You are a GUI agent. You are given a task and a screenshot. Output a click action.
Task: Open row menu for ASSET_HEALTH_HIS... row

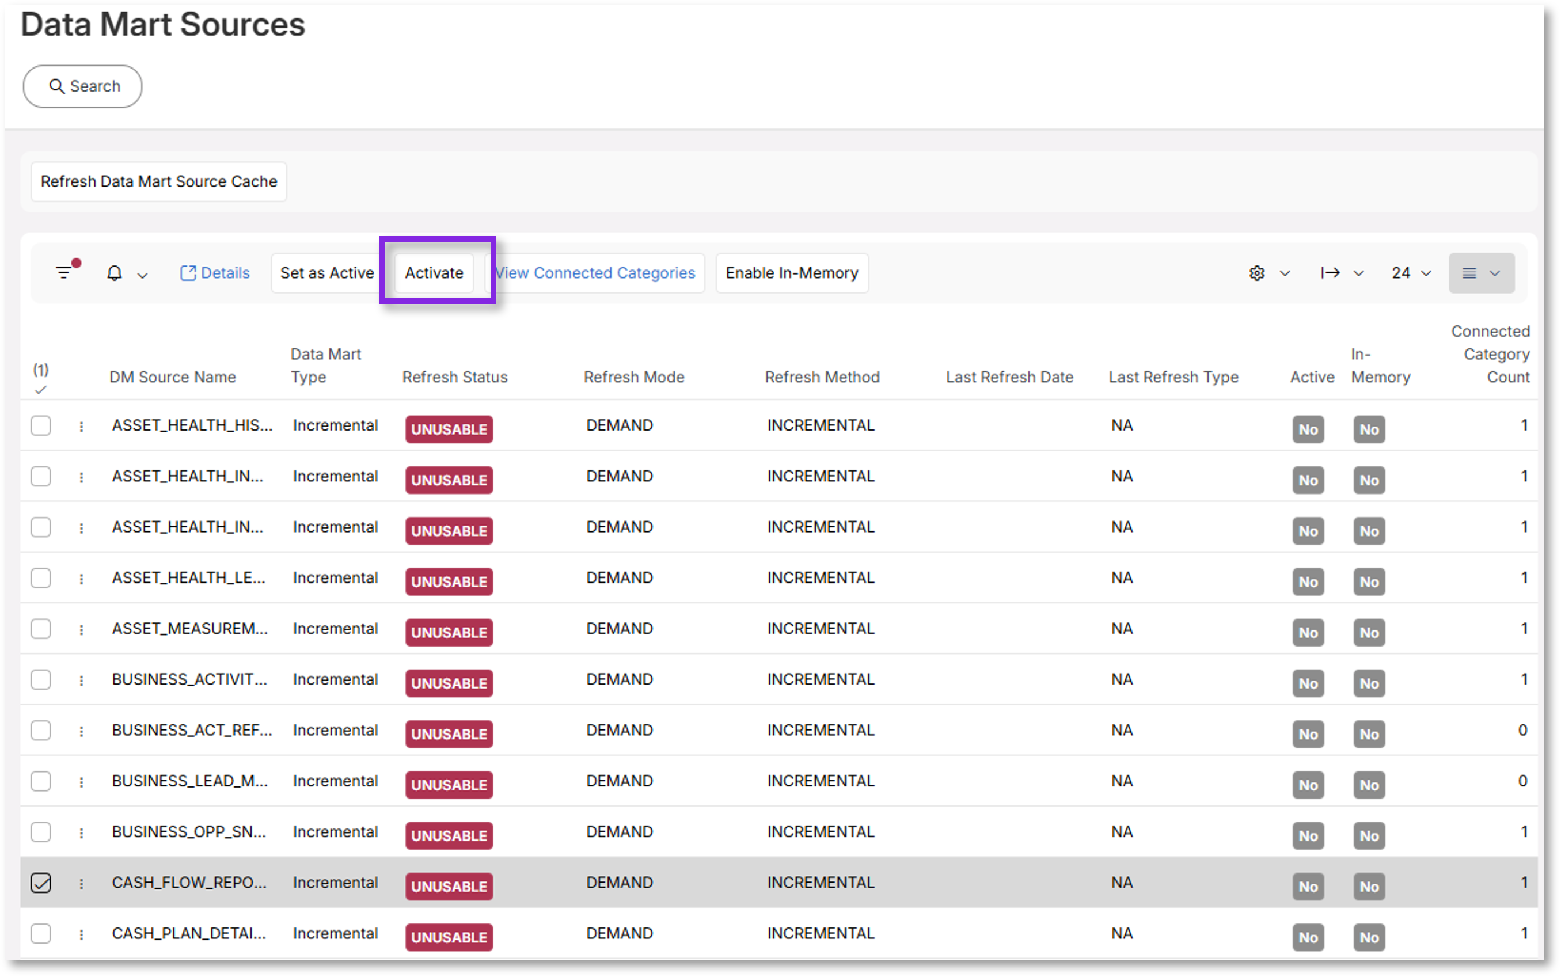pyautogui.click(x=81, y=427)
